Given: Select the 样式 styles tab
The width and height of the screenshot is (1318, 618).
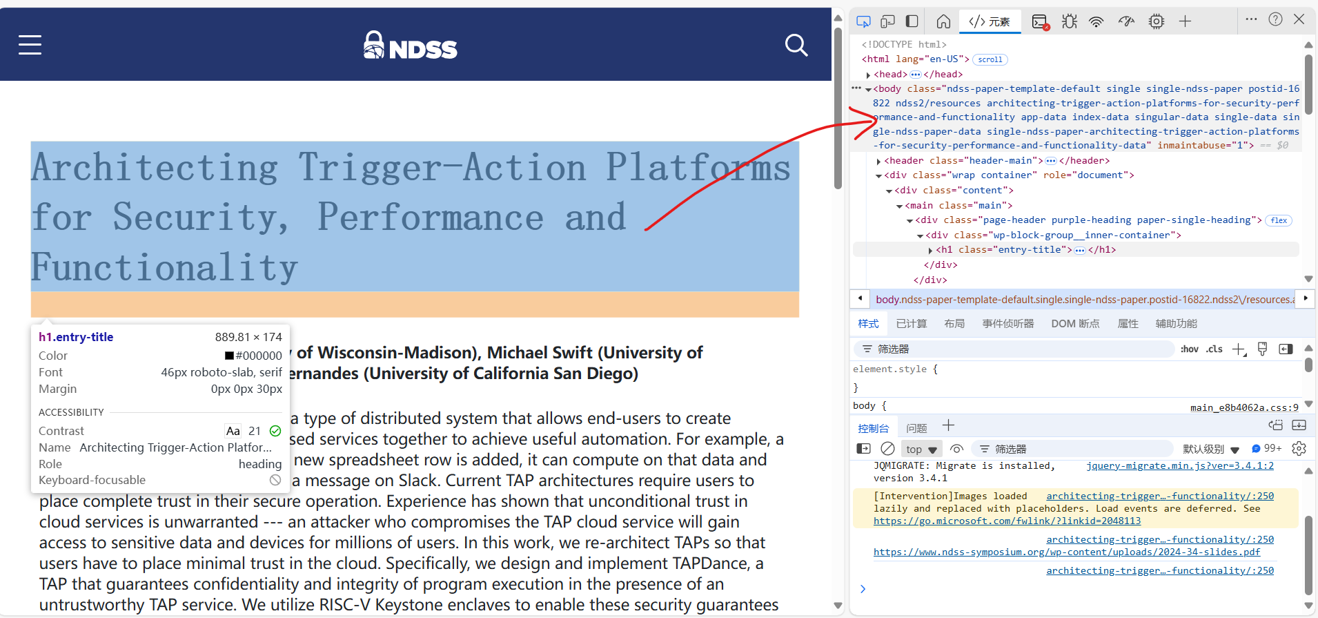Looking at the screenshot, I should tap(868, 324).
